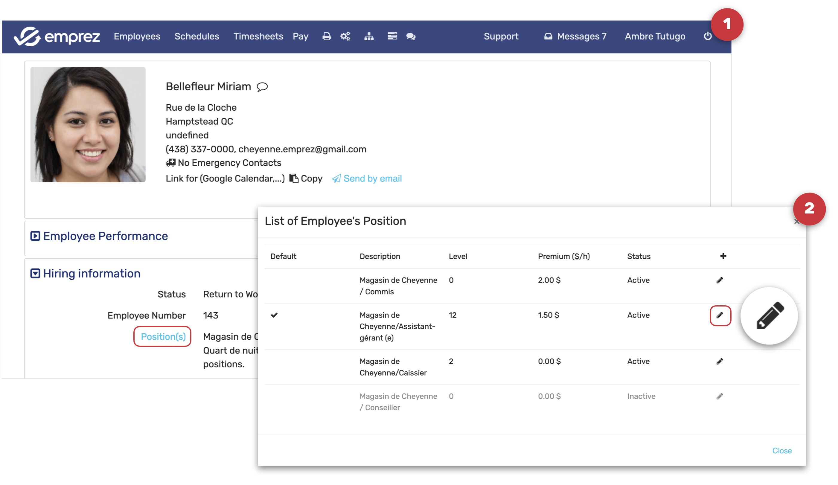Edit the Assistant-gérant position with pencil
This screenshot has height=485, width=838.
tap(720, 315)
